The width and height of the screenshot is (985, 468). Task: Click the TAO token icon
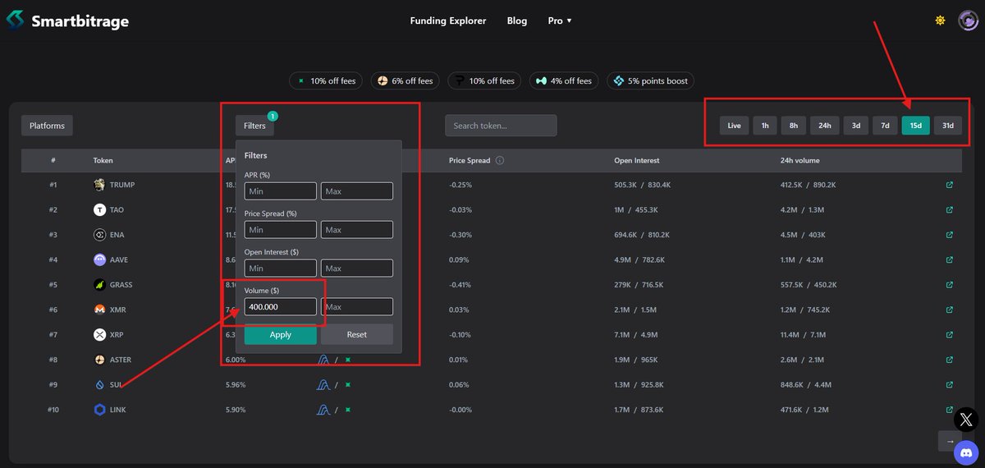coord(99,210)
